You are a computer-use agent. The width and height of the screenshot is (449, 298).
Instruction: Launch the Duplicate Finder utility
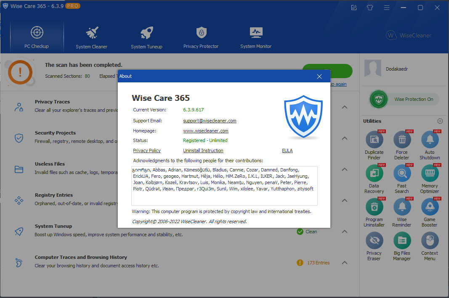374,145
